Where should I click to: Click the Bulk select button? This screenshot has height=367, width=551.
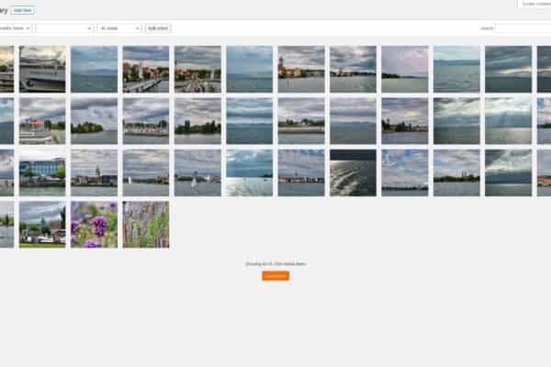[x=158, y=28]
